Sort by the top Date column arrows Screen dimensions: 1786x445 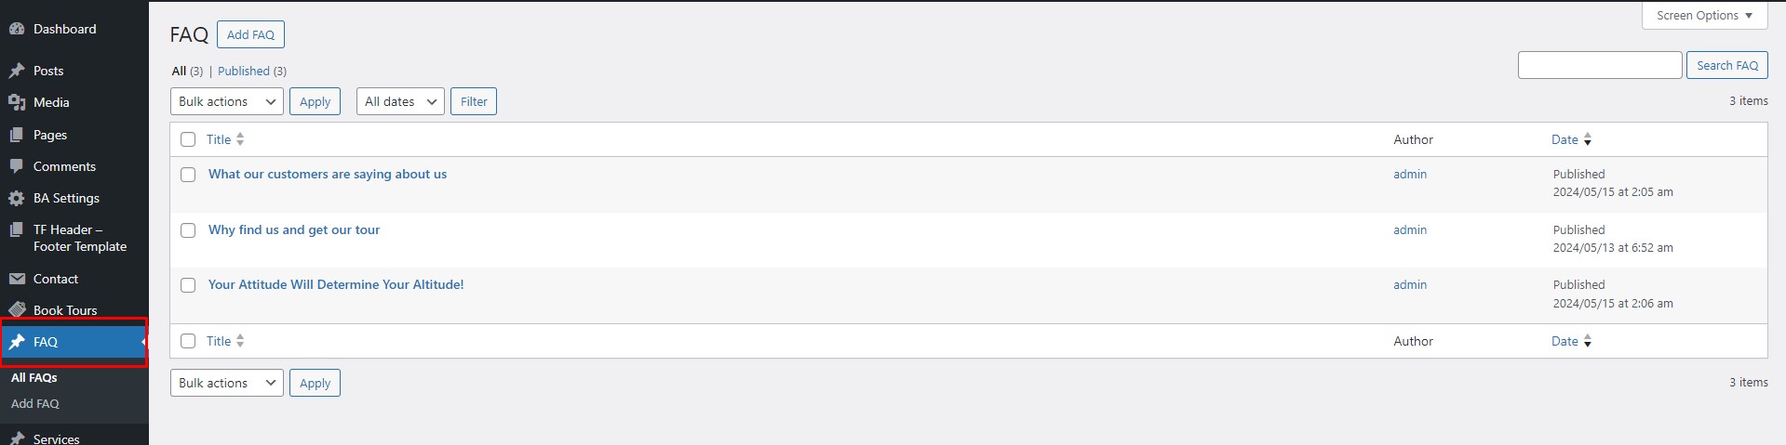coord(1588,139)
